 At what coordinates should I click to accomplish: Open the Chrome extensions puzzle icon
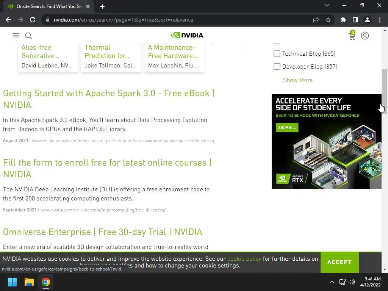(343, 20)
